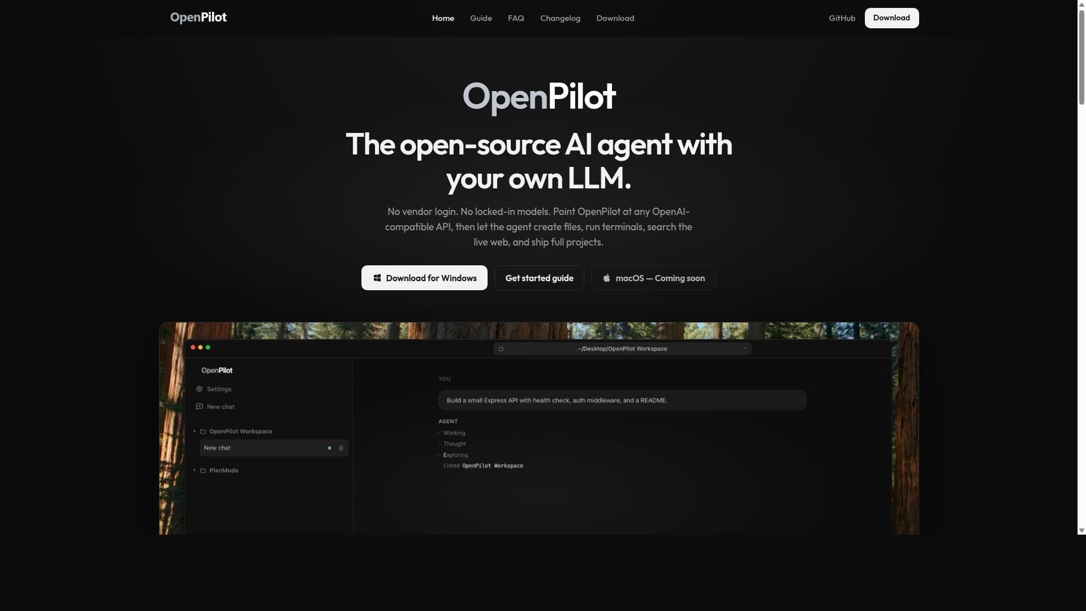Collapse the OpenPilot Workspace folder arrow
This screenshot has width=1086, height=611.
(x=195, y=432)
